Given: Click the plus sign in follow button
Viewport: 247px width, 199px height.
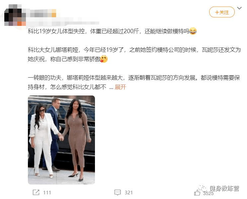Looking at the screenshot, I should coord(217,12).
